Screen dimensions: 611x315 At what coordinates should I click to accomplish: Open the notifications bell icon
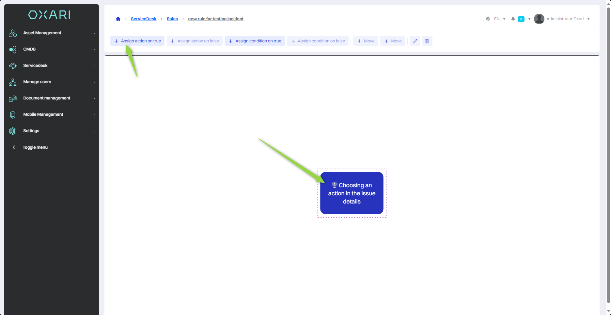click(513, 19)
